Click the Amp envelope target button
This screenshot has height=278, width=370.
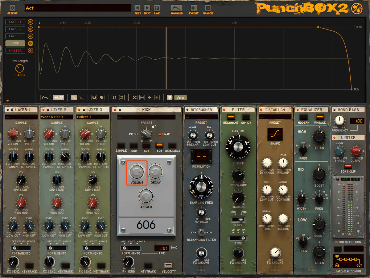(181, 97)
